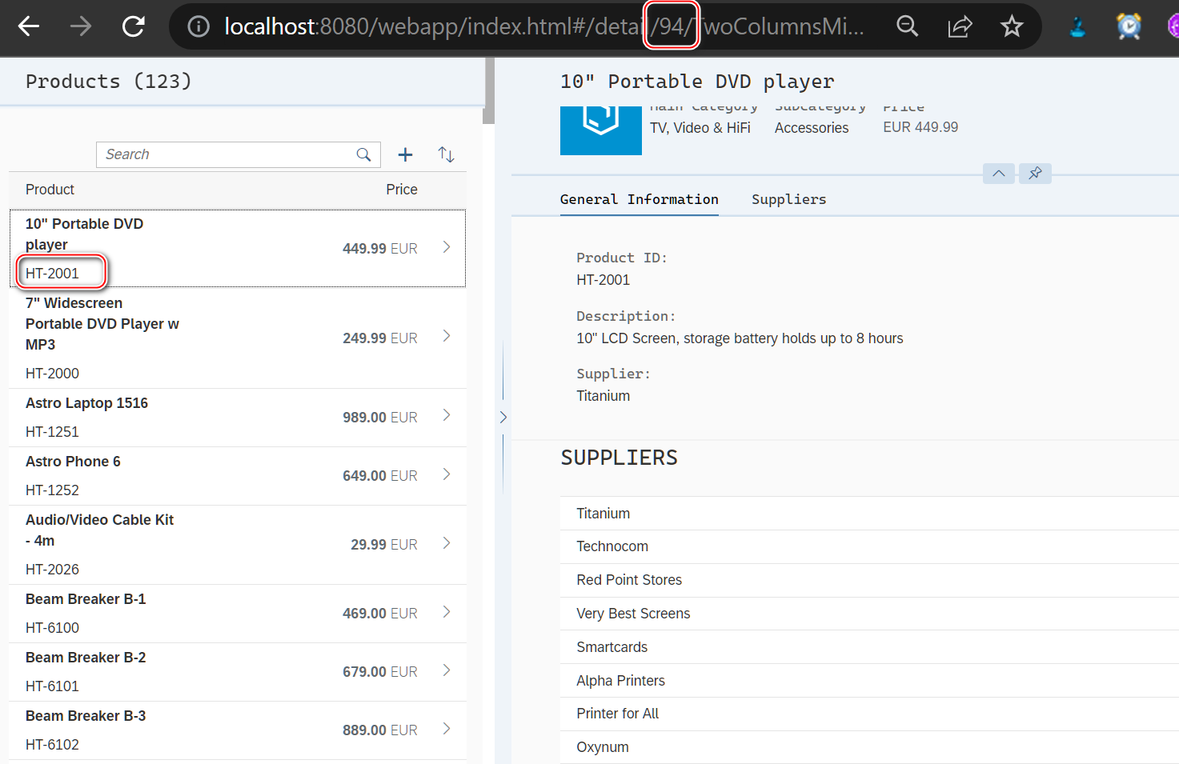Click the browser back arrow
Screen dimensions: 1179x764
pos(29,26)
